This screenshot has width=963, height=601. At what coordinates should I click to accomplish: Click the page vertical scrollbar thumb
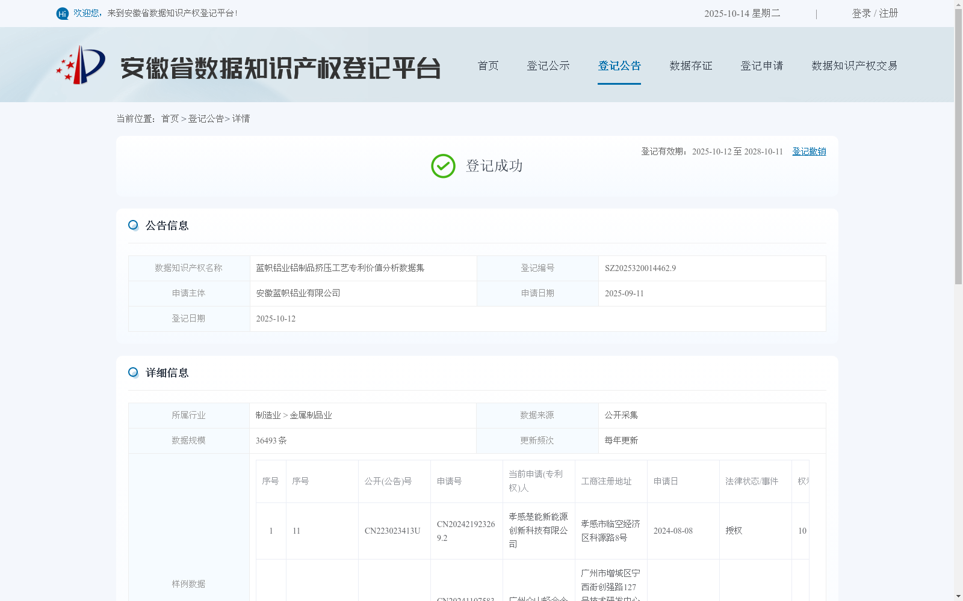[958, 147]
